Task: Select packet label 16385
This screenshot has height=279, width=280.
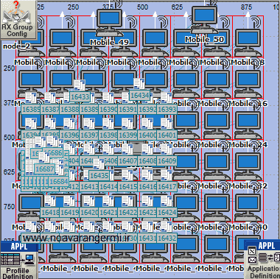Action: click(31, 109)
